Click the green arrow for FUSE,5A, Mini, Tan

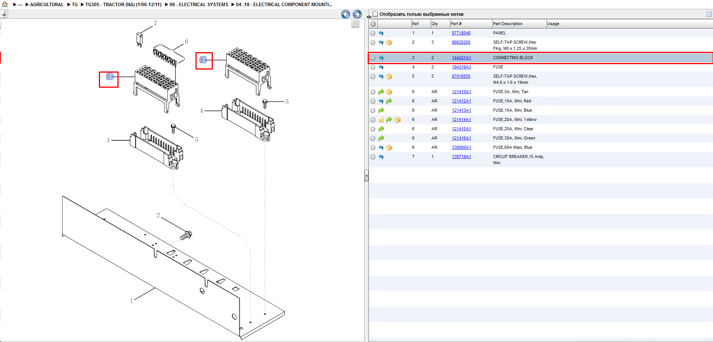381,92
